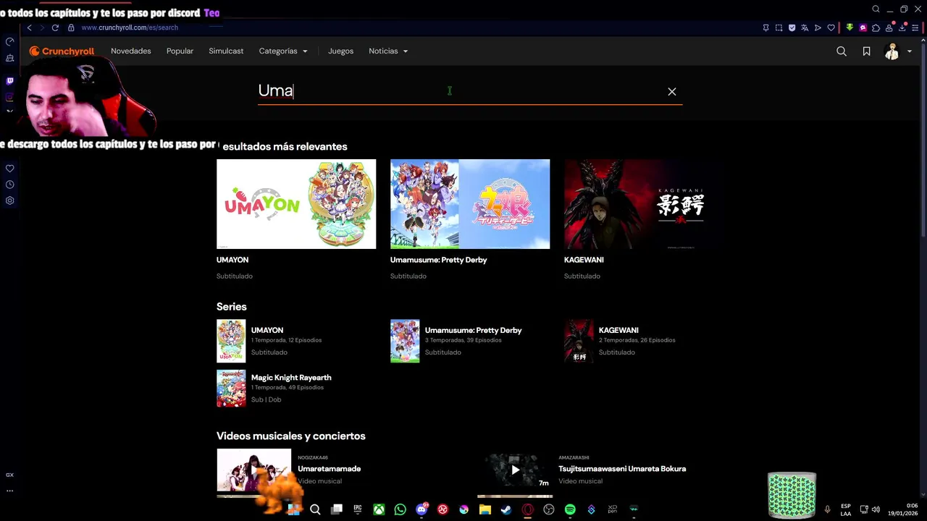Open the ad blocker shield icon
The image size is (927, 521).
click(x=792, y=27)
